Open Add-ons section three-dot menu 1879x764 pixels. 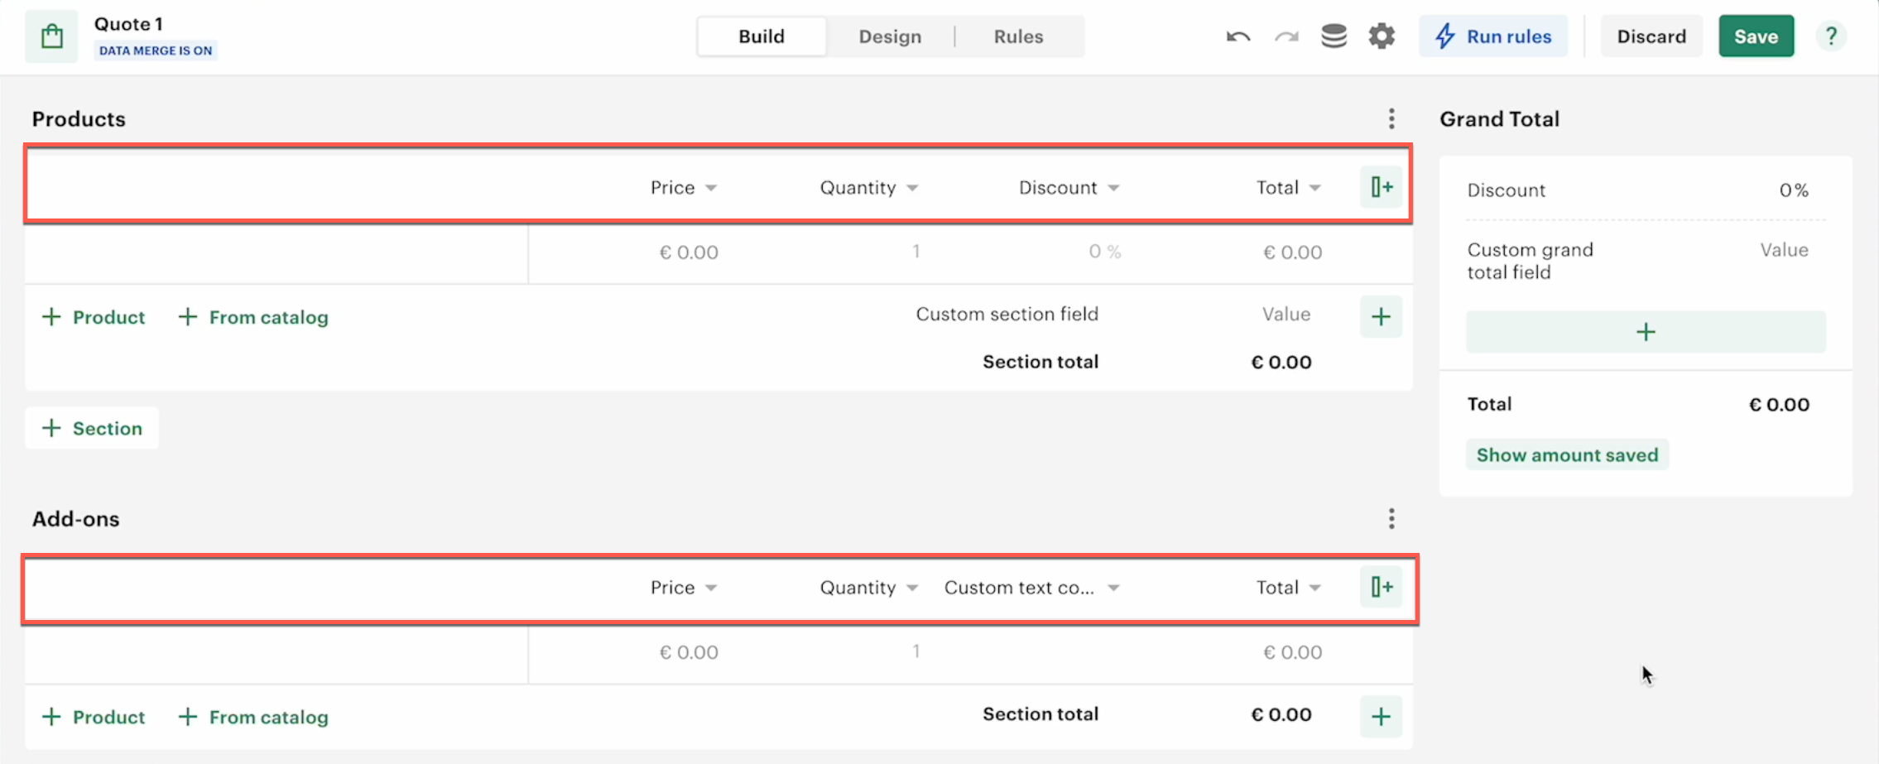click(1391, 519)
